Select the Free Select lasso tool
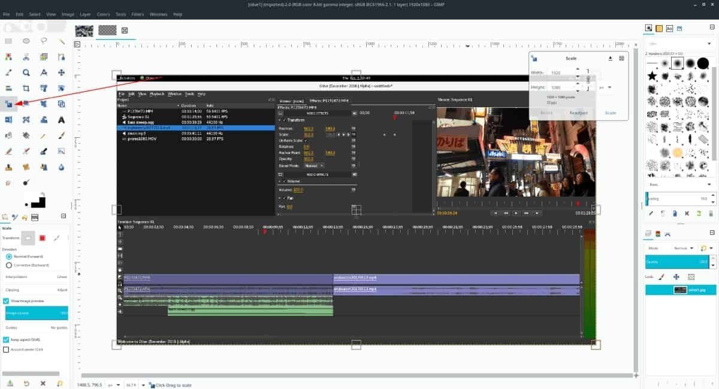The width and height of the screenshot is (719, 389). click(x=44, y=41)
